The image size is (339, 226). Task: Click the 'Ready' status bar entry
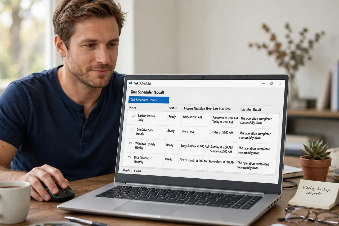(127, 170)
